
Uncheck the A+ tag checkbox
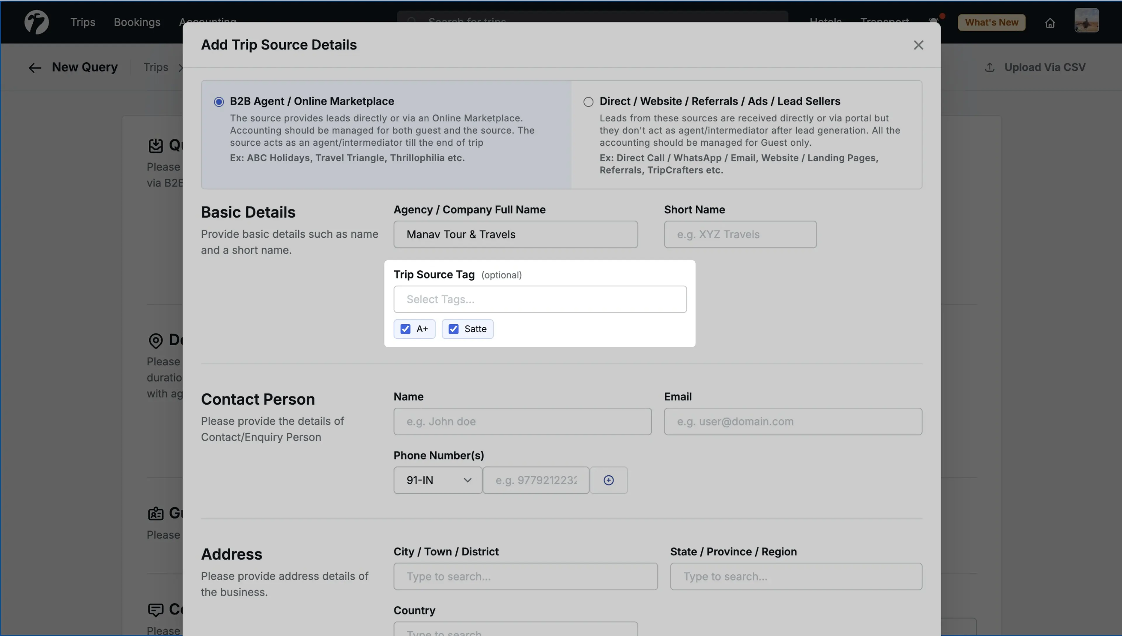(406, 329)
